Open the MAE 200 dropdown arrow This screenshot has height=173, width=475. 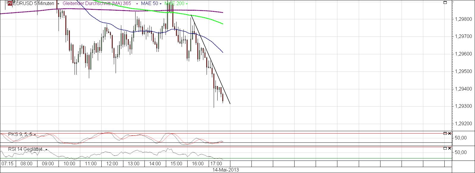coord(187,4)
